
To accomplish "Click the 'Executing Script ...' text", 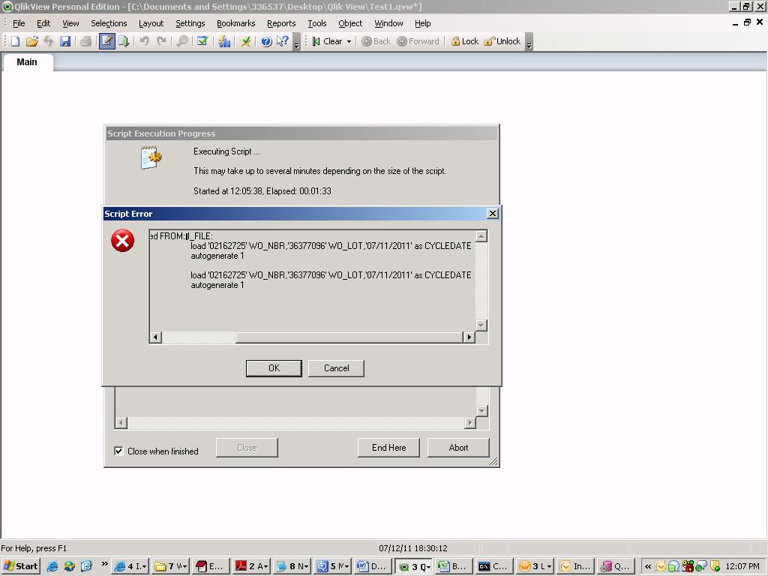I will coord(226,151).
